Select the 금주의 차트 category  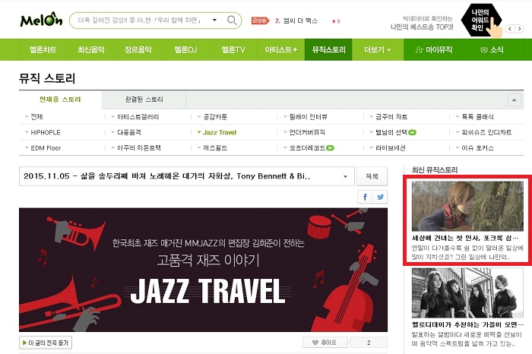[x=391, y=117]
